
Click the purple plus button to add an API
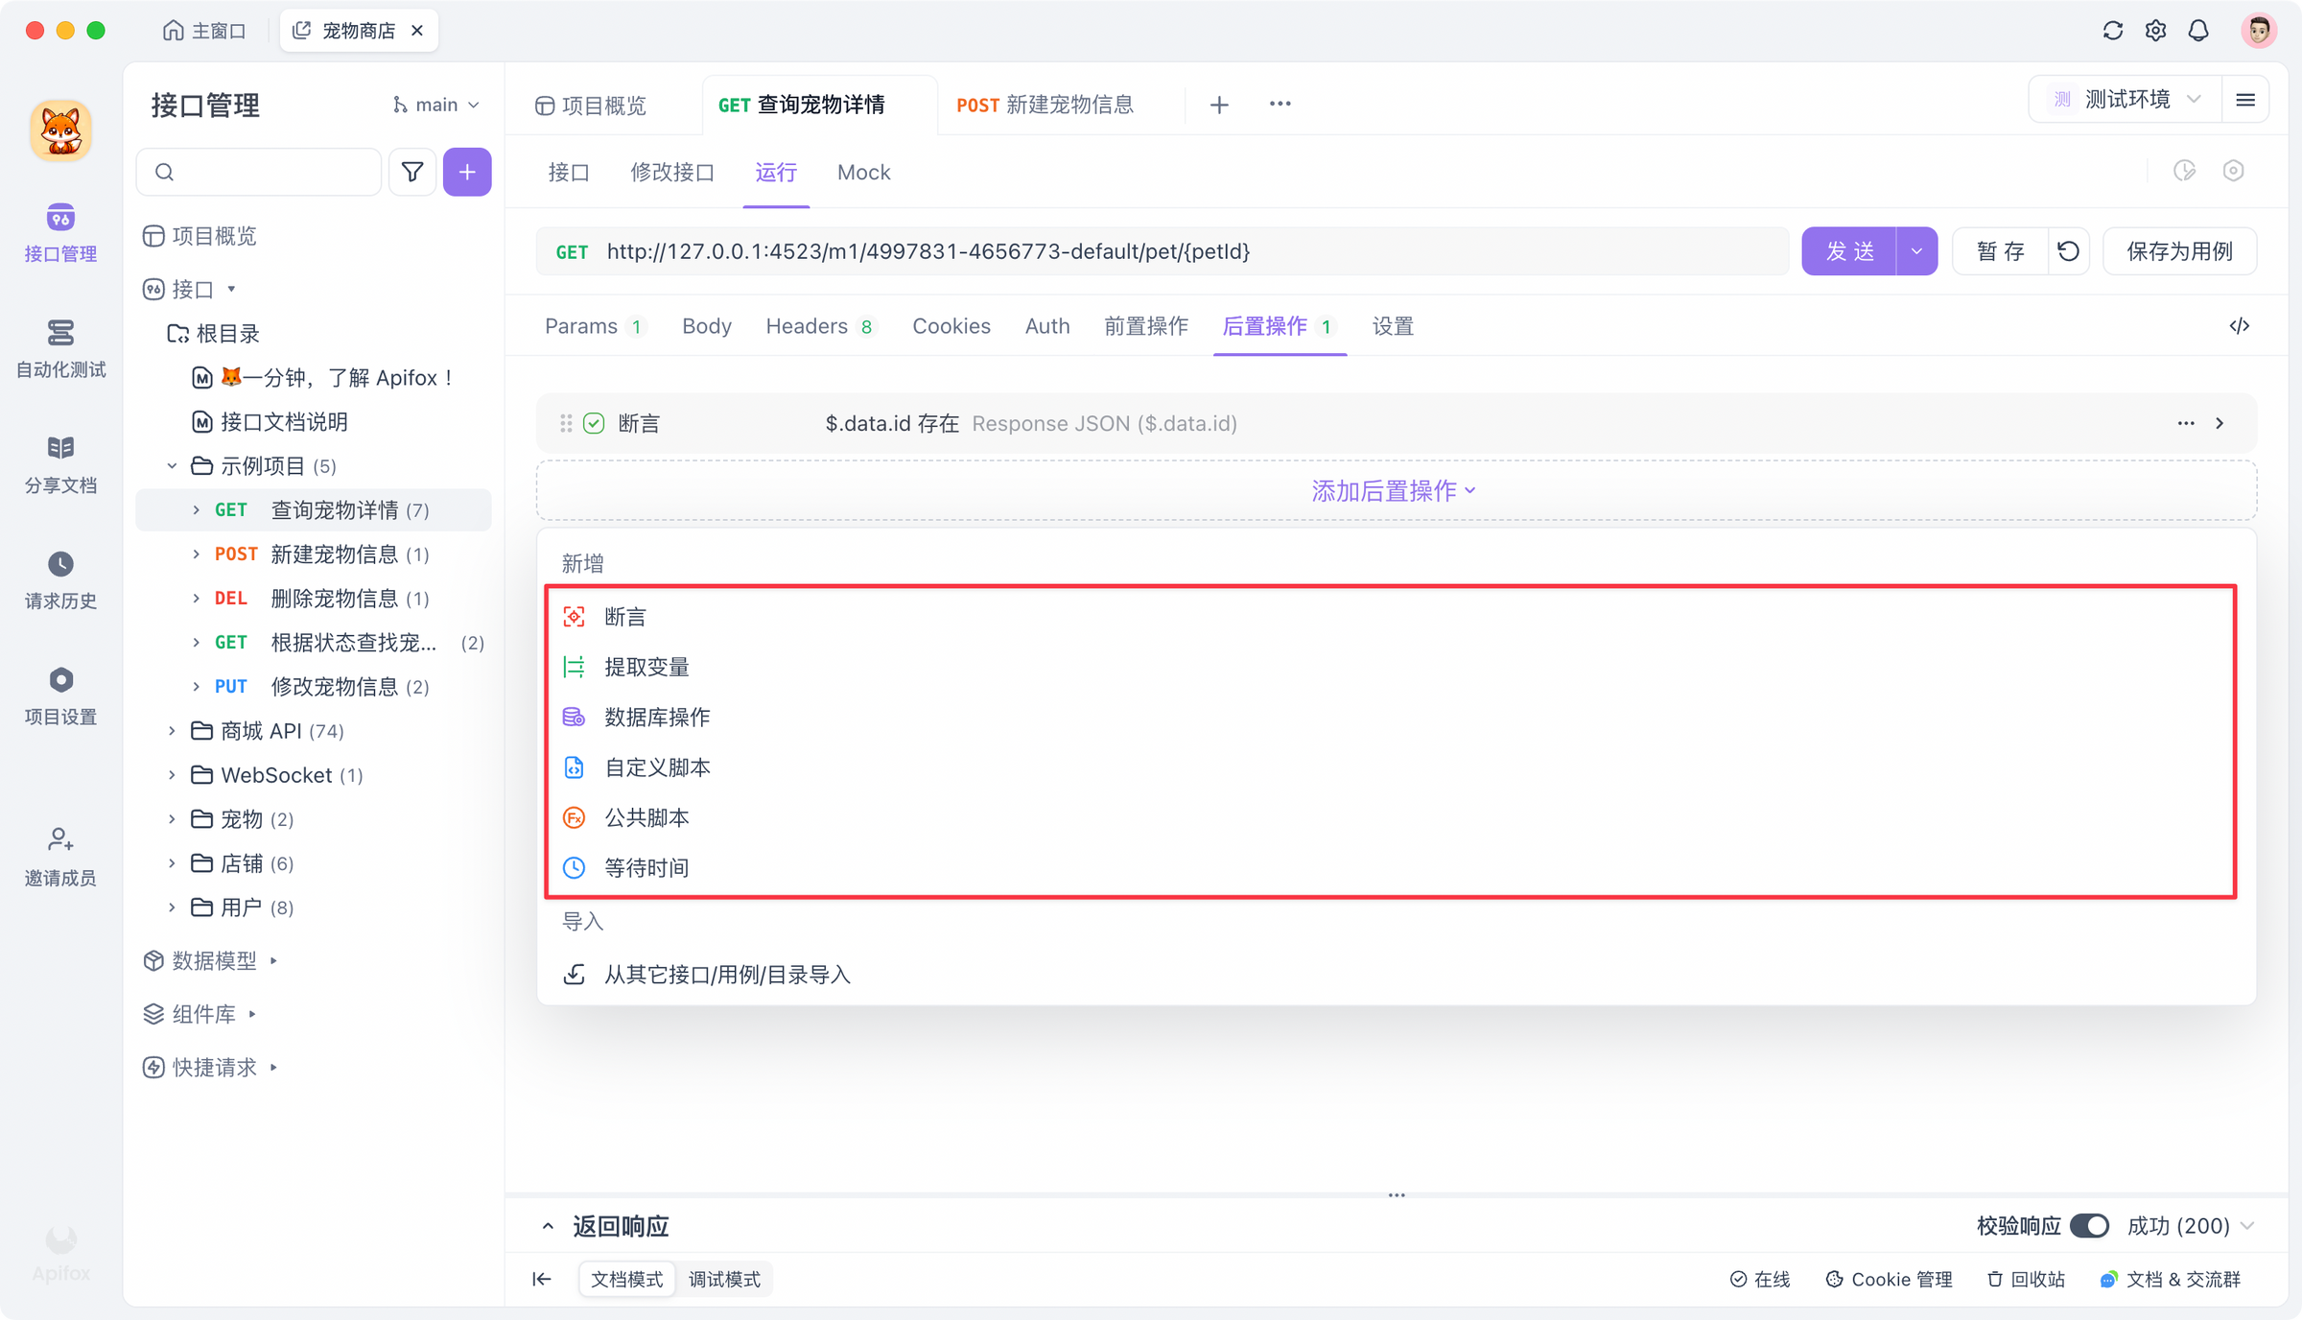point(467,172)
